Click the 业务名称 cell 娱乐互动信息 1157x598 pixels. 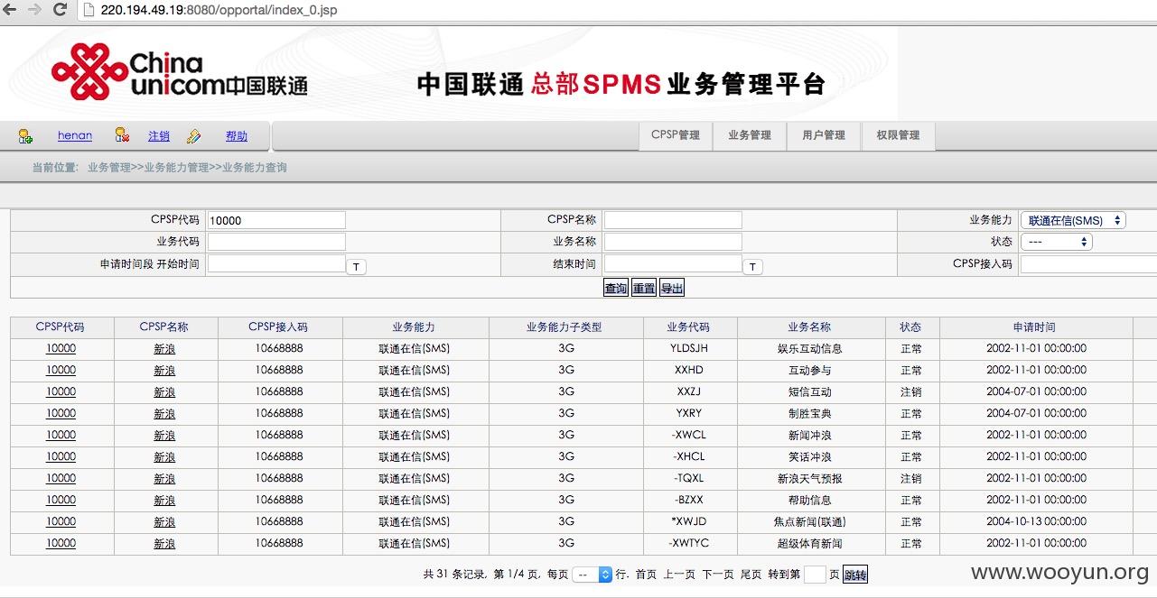pos(809,348)
